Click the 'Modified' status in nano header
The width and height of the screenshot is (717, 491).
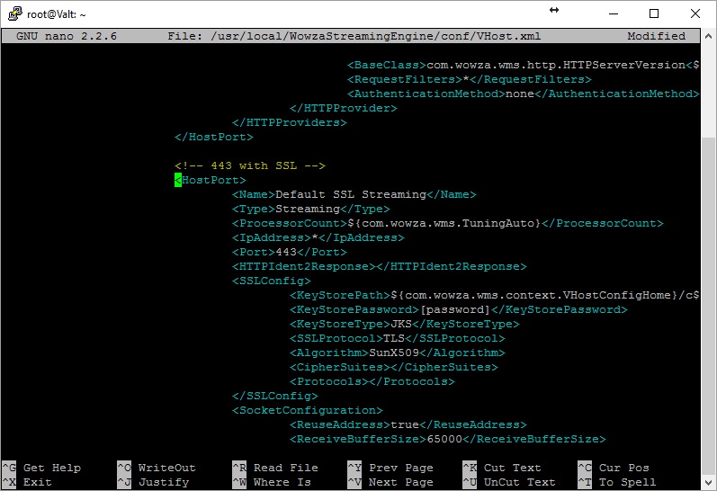(656, 36)
